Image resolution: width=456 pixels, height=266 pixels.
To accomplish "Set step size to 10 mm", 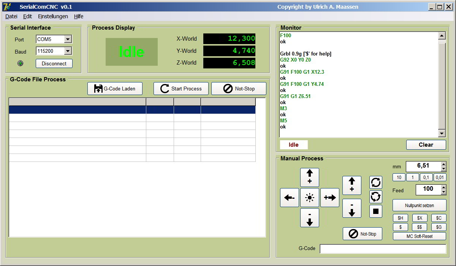I will (399, 177).
